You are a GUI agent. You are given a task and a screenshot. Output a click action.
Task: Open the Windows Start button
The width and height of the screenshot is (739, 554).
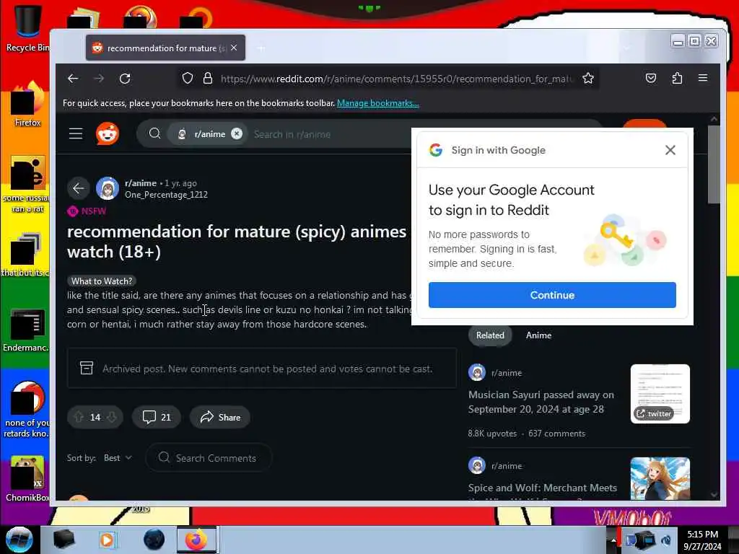[19, 540]
